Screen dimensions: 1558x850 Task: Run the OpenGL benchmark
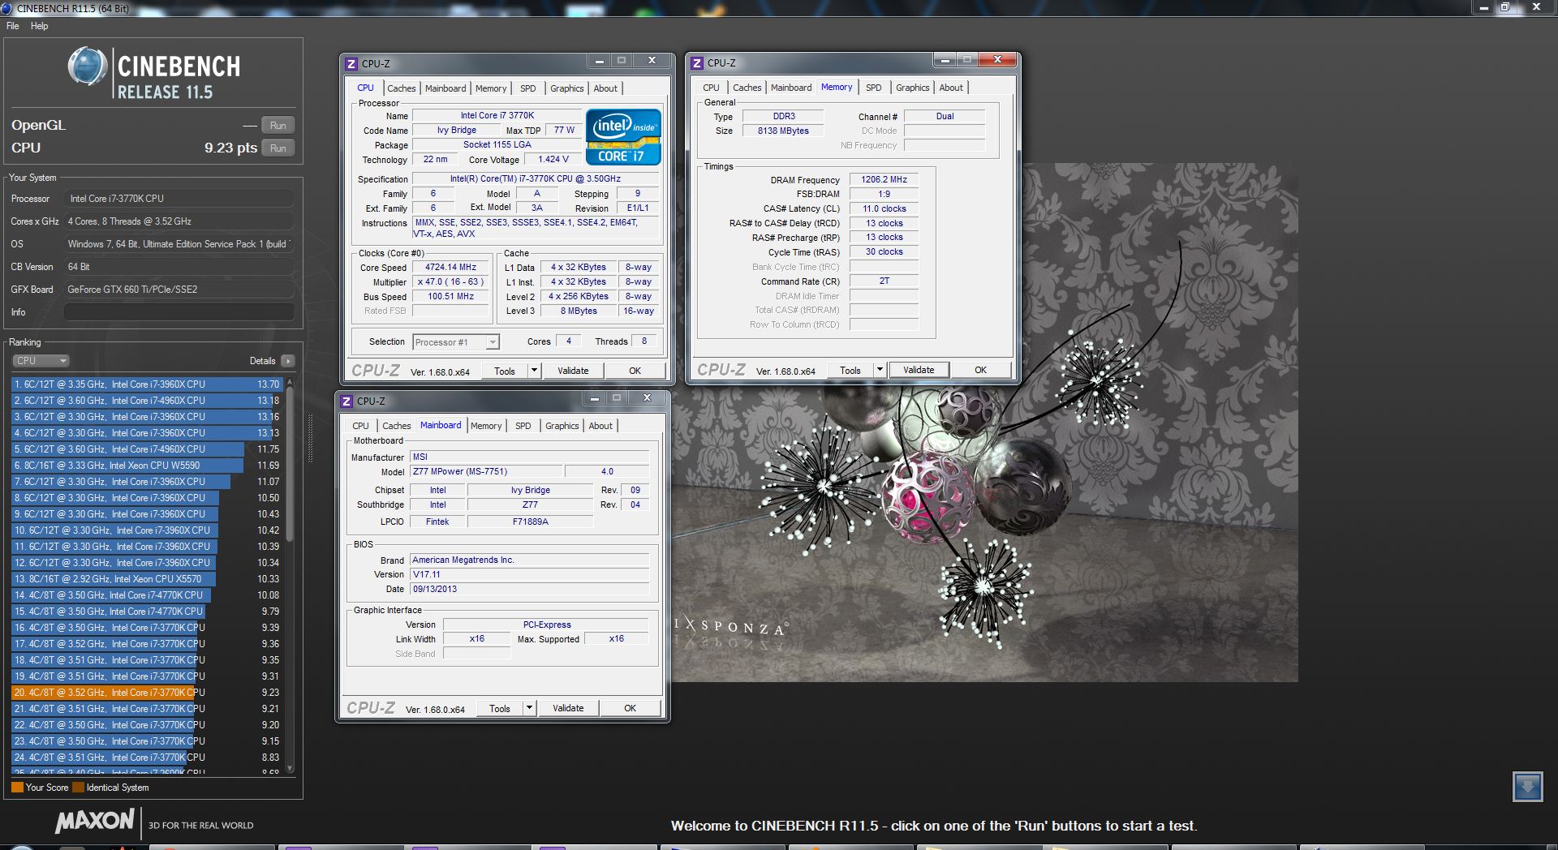click(278, 126)
